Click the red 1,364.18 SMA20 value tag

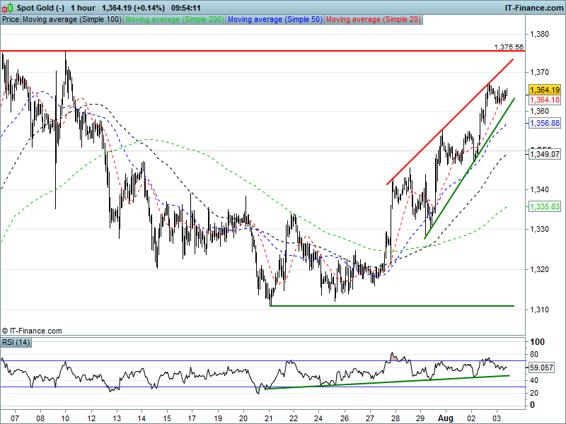(545, 100)
